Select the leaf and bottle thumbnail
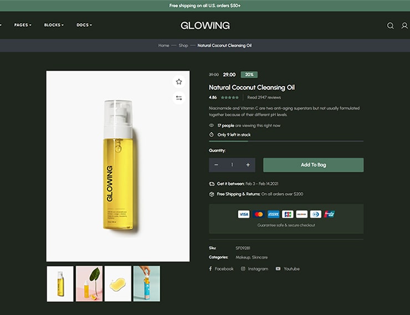This screenshot has width=410, height=315. (89, 283)
